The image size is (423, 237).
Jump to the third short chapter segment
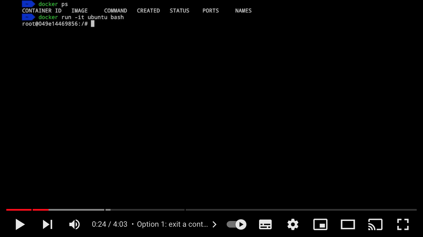point(108,210)
